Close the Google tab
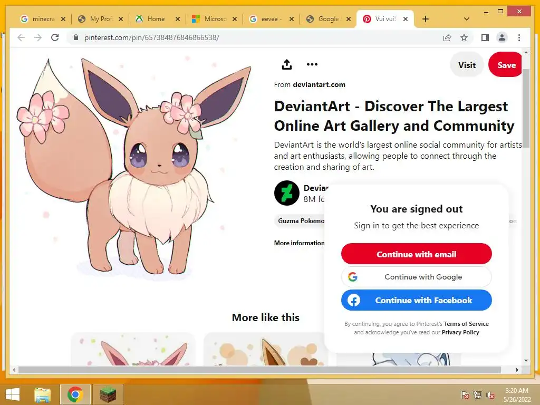The width and height of the screenshot is (540, 405). [x=349, y=19]
